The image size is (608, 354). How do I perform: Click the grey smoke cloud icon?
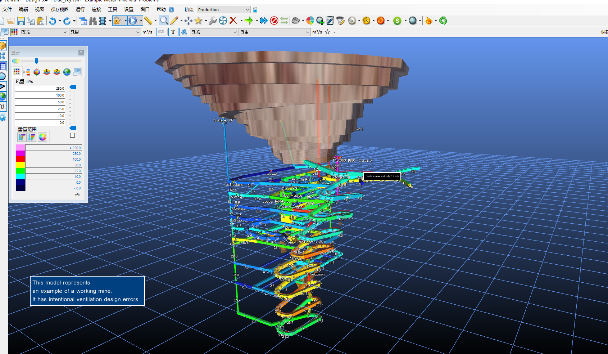296,21
